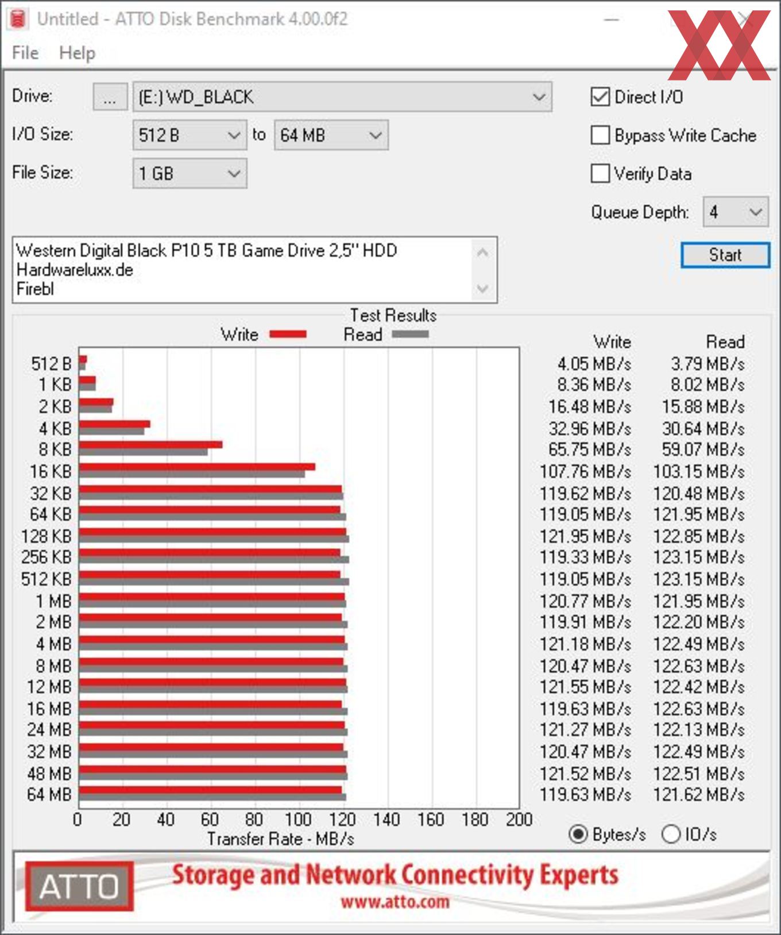The height and width of the screenshot is (935, 781).
Task: Enable the Verify Data checkbox
Action: click(x=600, y=173)
